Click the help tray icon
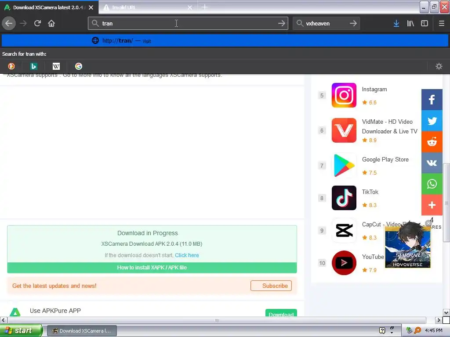Screen dimensions: 450x337 click(382, 330)
